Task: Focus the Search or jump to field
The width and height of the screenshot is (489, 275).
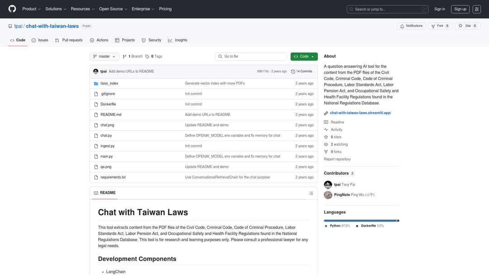Action: tap(387, 9)
